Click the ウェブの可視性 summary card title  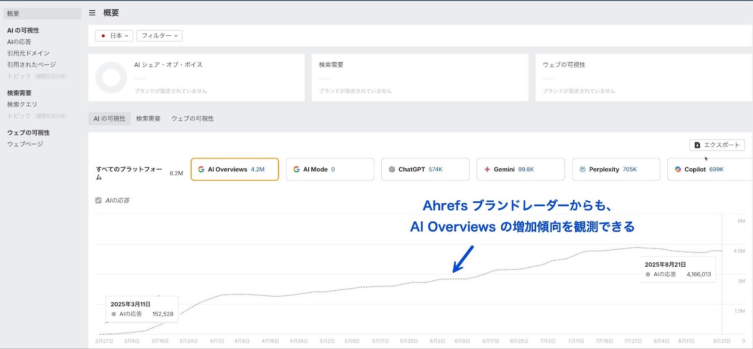[x=564, y=65]
